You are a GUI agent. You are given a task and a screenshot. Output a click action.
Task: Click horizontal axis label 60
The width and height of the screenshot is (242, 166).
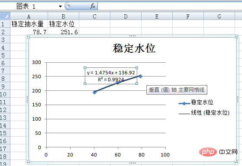coord(118,155)
